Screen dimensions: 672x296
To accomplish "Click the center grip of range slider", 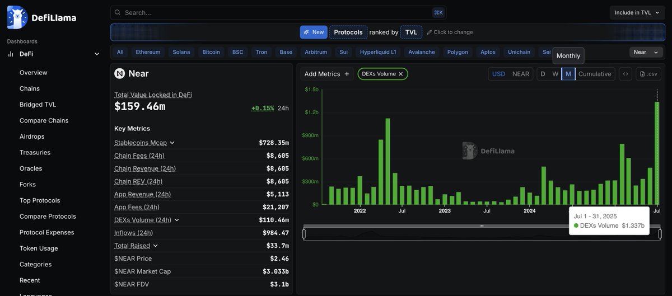I will point(482,225).
